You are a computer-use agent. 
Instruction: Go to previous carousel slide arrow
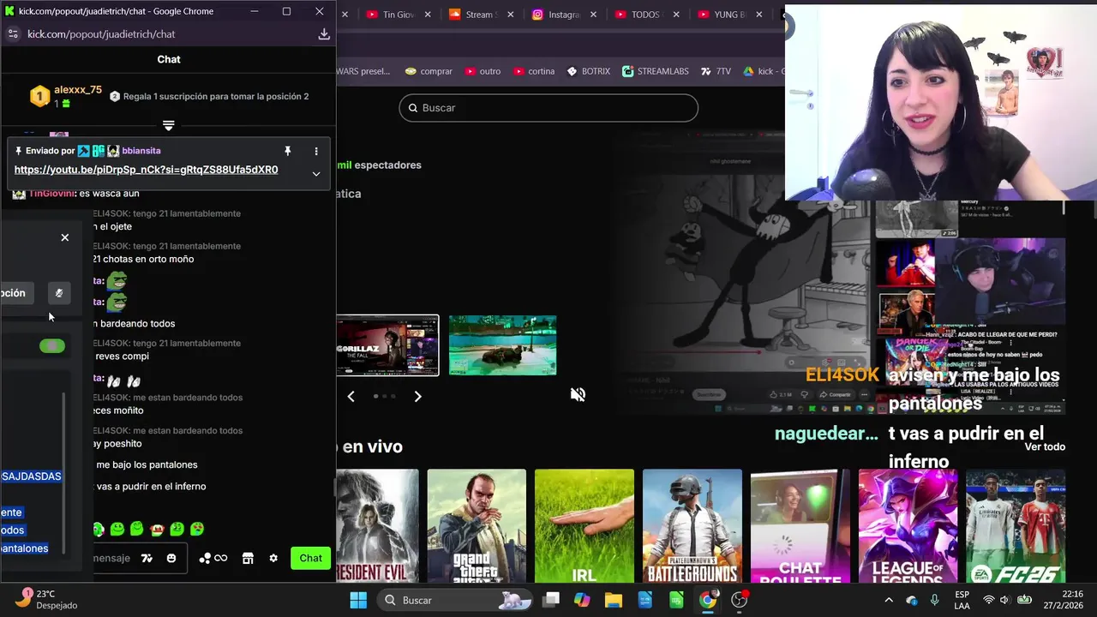(x=351, y=396)
